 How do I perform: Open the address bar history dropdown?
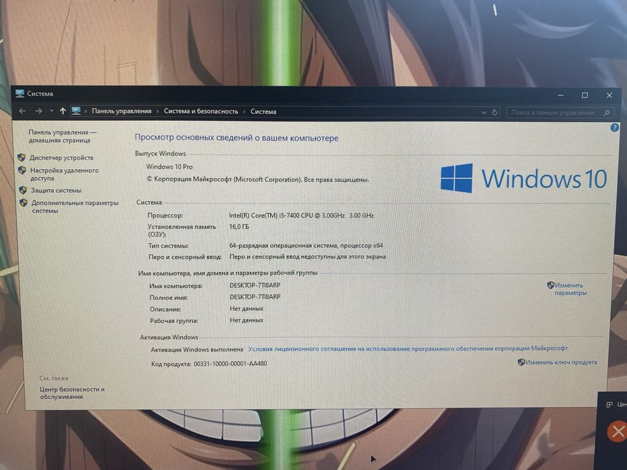click(x=484, y=113)
